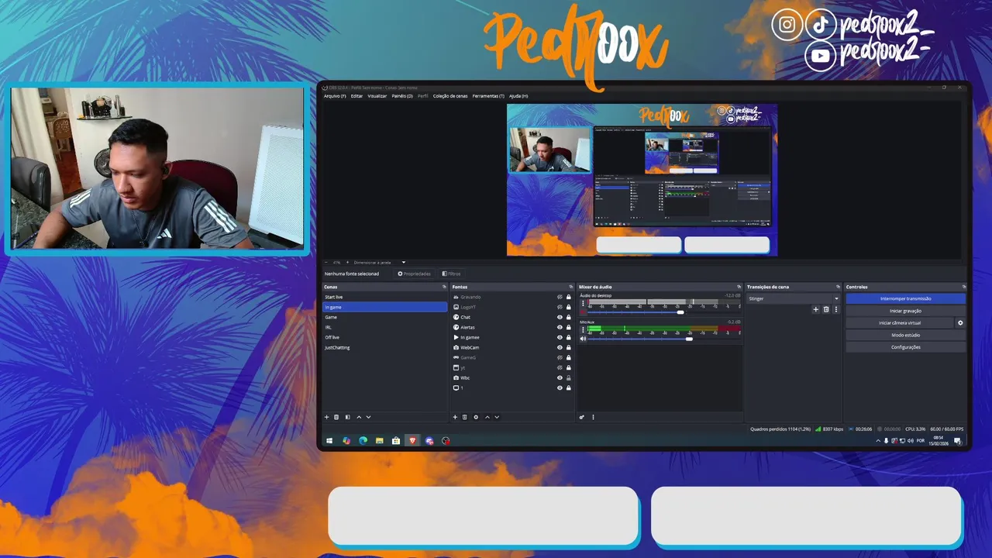Click Iniciar câmera virtual button
This screenshot has height=558, width=992.
click(x=899, y=323)
